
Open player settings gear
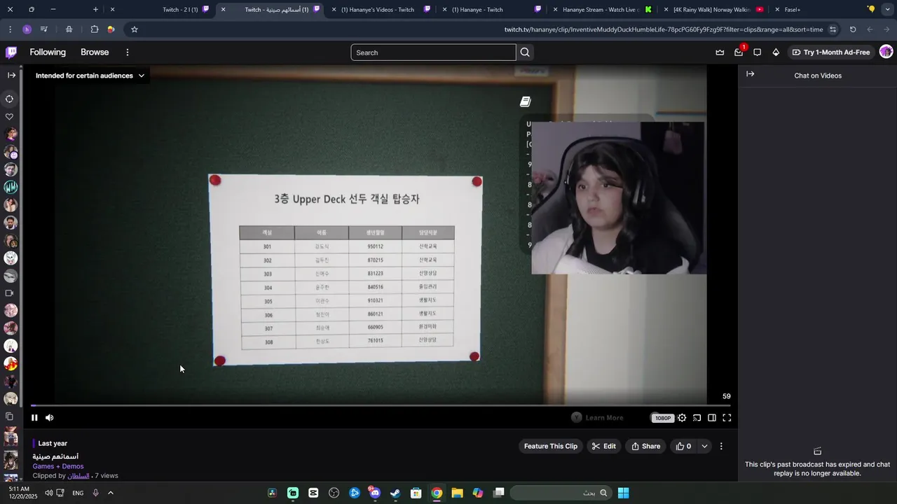[x=682, y=418]
